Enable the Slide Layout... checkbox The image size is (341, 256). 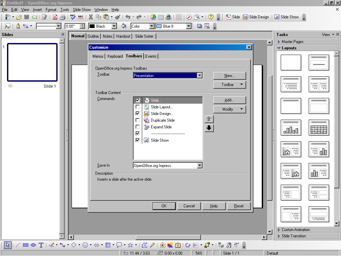click(138, 107)
